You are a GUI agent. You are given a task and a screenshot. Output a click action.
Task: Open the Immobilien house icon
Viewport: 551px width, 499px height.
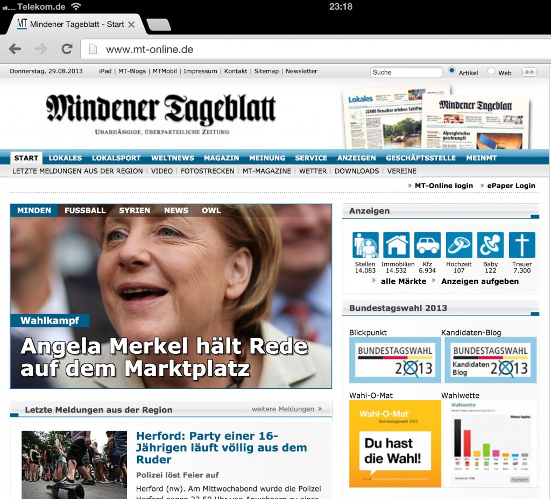397,245
